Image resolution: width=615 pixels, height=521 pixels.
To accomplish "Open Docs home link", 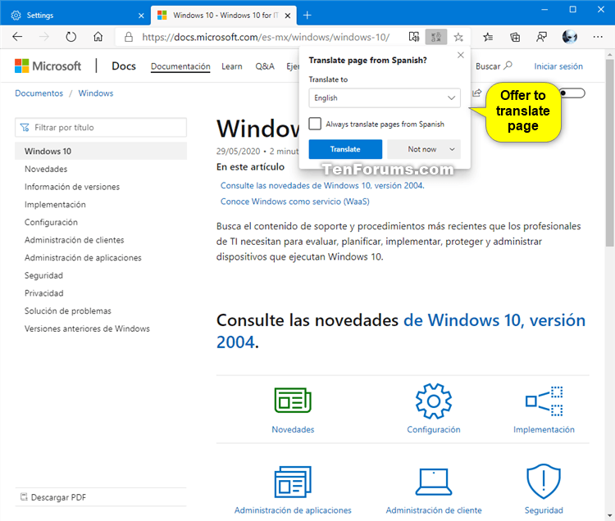I will point(124,66).
